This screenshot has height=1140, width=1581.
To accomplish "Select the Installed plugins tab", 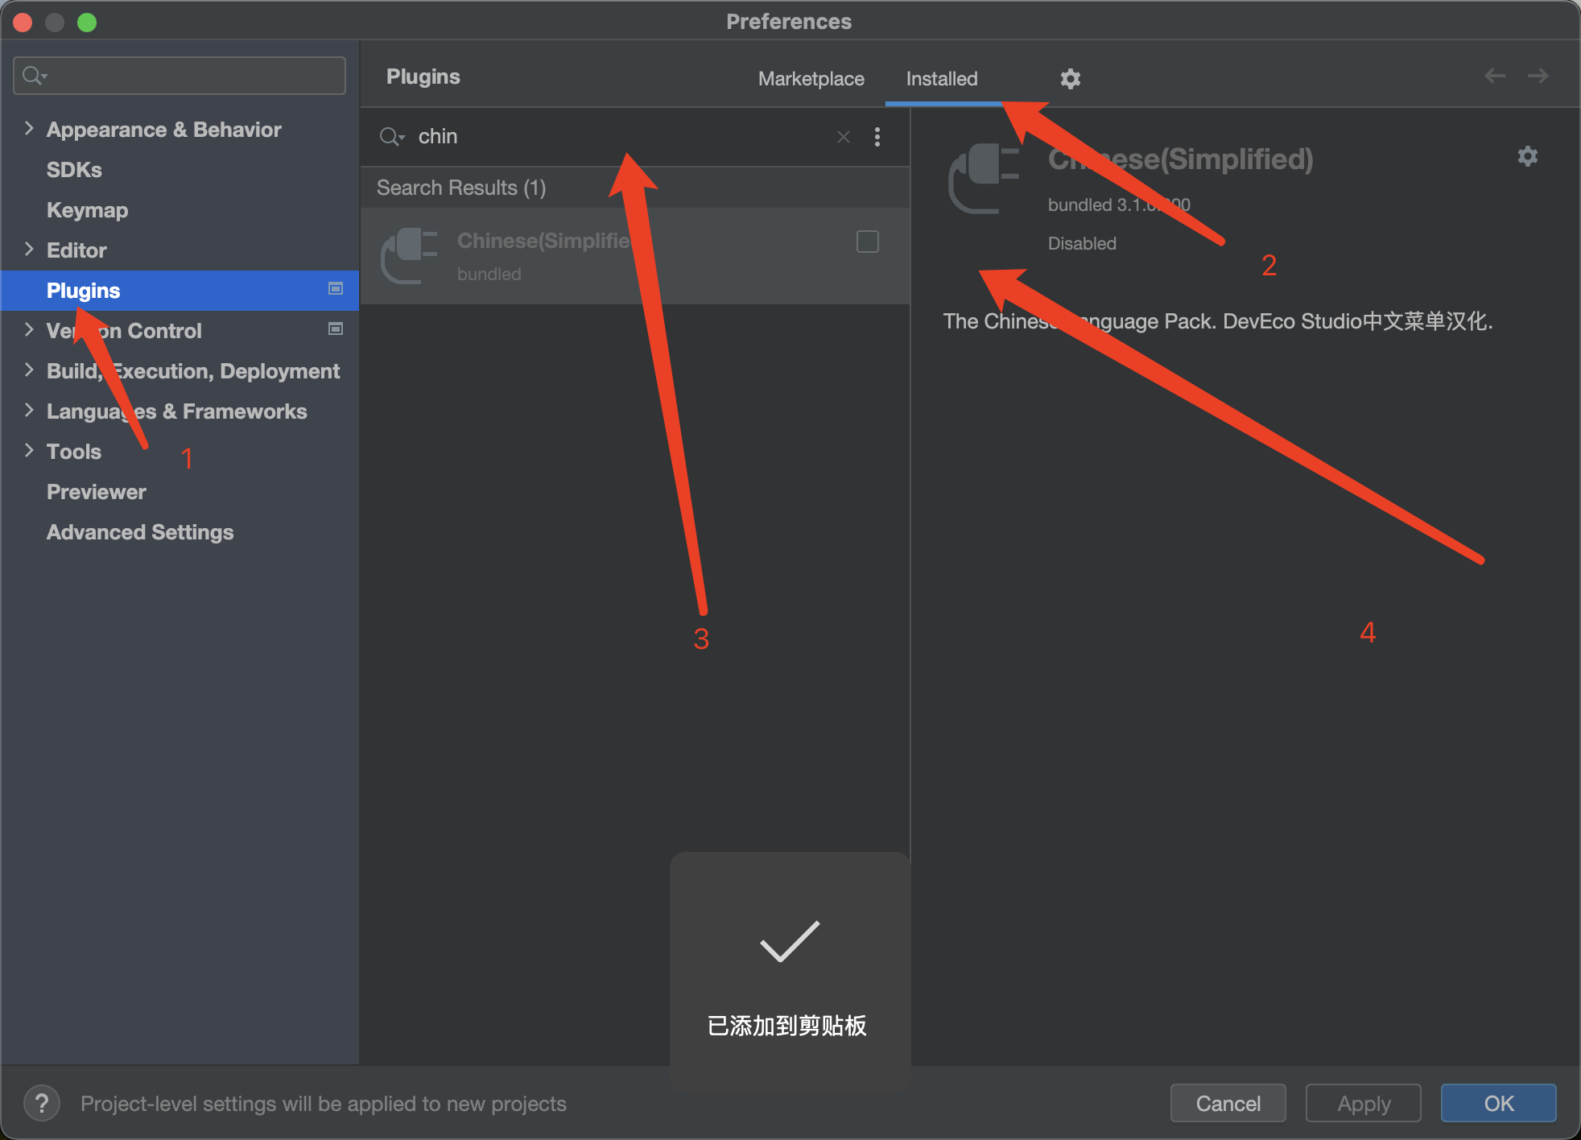I will pos(942,79).
